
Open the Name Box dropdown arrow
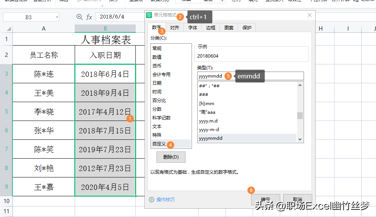point(57,17)
